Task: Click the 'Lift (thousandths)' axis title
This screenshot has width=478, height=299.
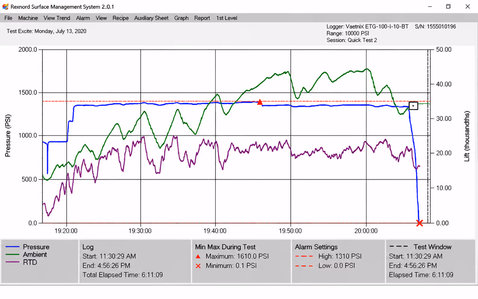Action: click(467, 136)
